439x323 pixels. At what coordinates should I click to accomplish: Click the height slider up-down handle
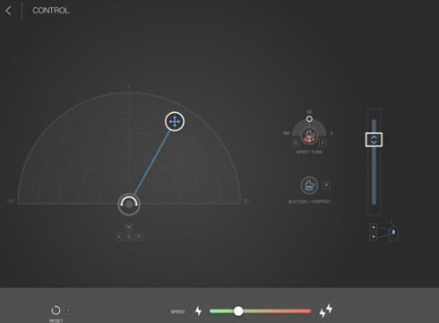(x=374, y=140)
